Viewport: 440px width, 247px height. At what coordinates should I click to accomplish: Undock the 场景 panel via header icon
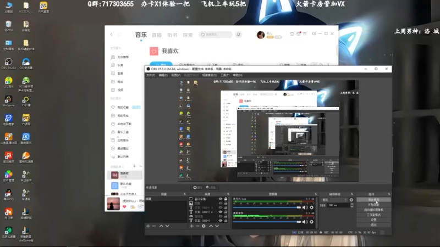click(x=185, y=194)
